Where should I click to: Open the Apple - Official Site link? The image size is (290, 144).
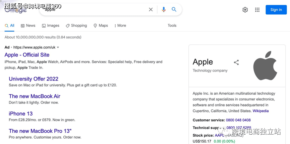click(27, 55)
